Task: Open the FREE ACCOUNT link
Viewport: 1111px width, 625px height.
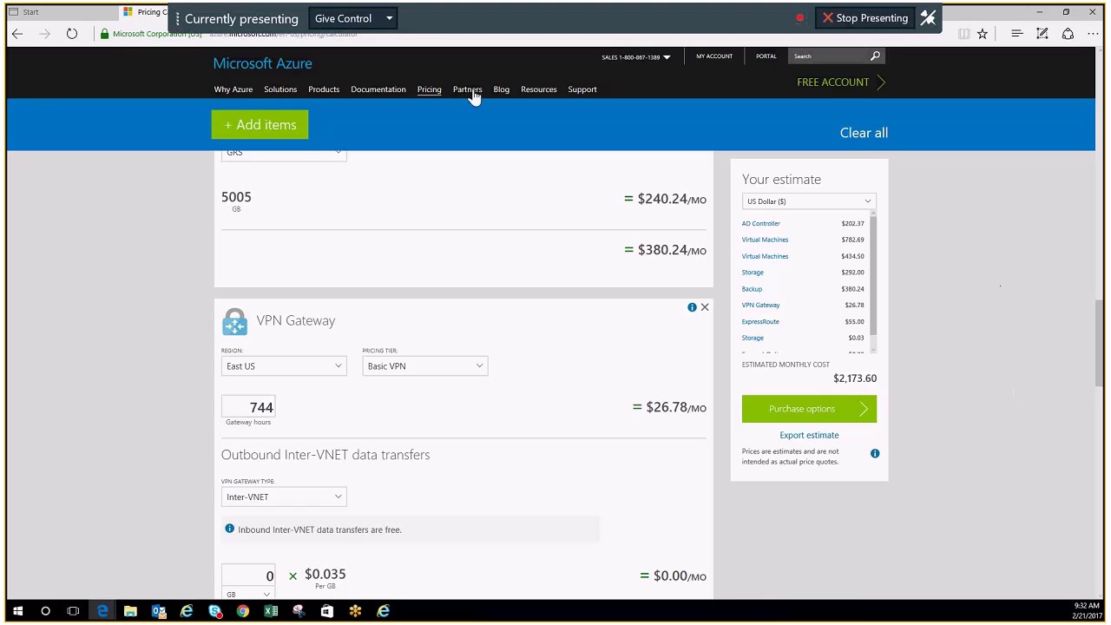Action: (841, 82)
